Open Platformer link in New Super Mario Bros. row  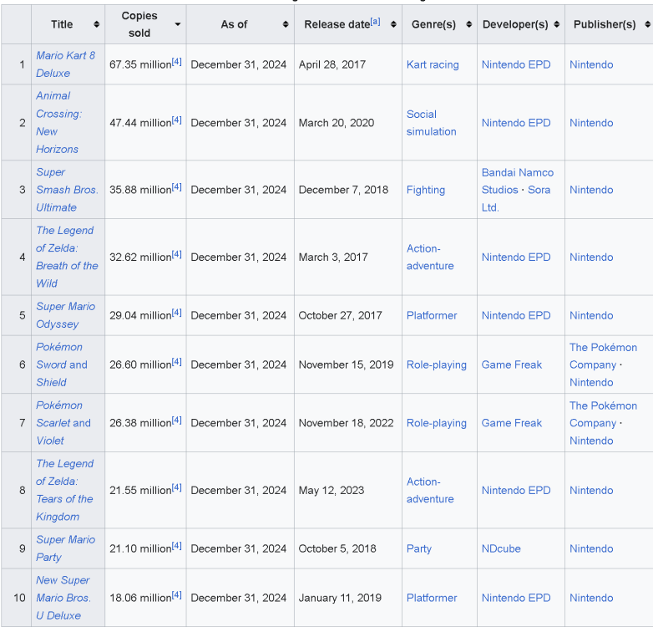click(x=432, y=598)
